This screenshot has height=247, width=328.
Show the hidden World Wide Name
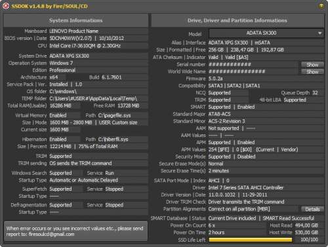coord(312,71)
